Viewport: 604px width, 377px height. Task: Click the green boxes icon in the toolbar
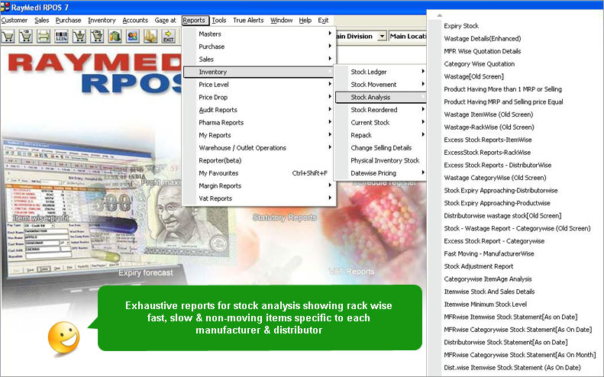[x=115, y=36]
